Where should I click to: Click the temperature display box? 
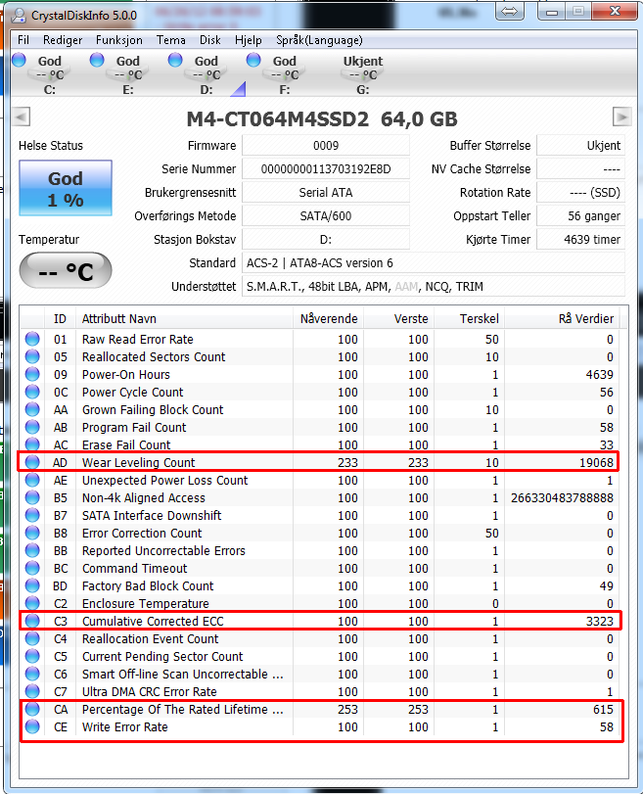click(66, 271)
